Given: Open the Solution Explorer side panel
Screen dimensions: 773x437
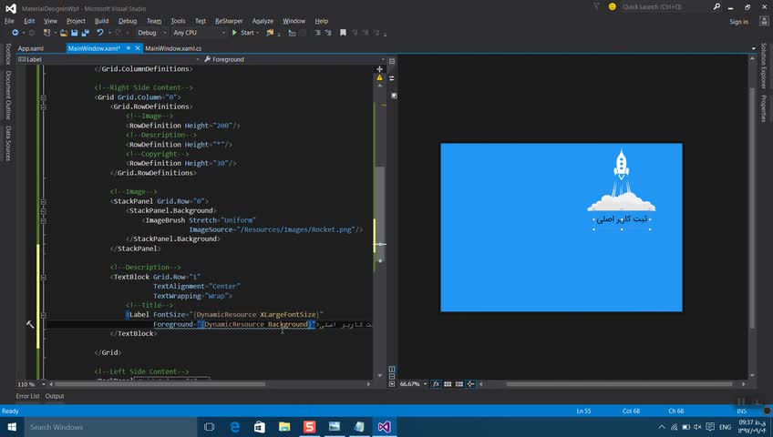Looking at the screenshot, I should pos(763,66).
